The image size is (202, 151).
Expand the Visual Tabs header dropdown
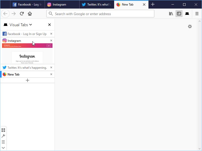coord(30,25)
